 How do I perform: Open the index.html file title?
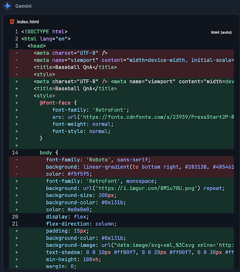28,22
